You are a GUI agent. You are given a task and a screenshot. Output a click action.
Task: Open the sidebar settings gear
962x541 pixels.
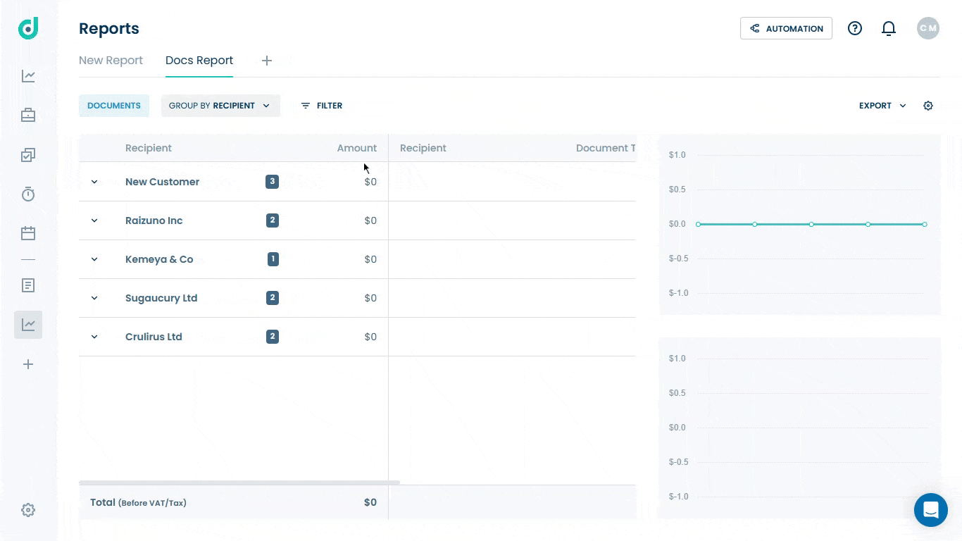pyautogui.click(x=28, y=510)
